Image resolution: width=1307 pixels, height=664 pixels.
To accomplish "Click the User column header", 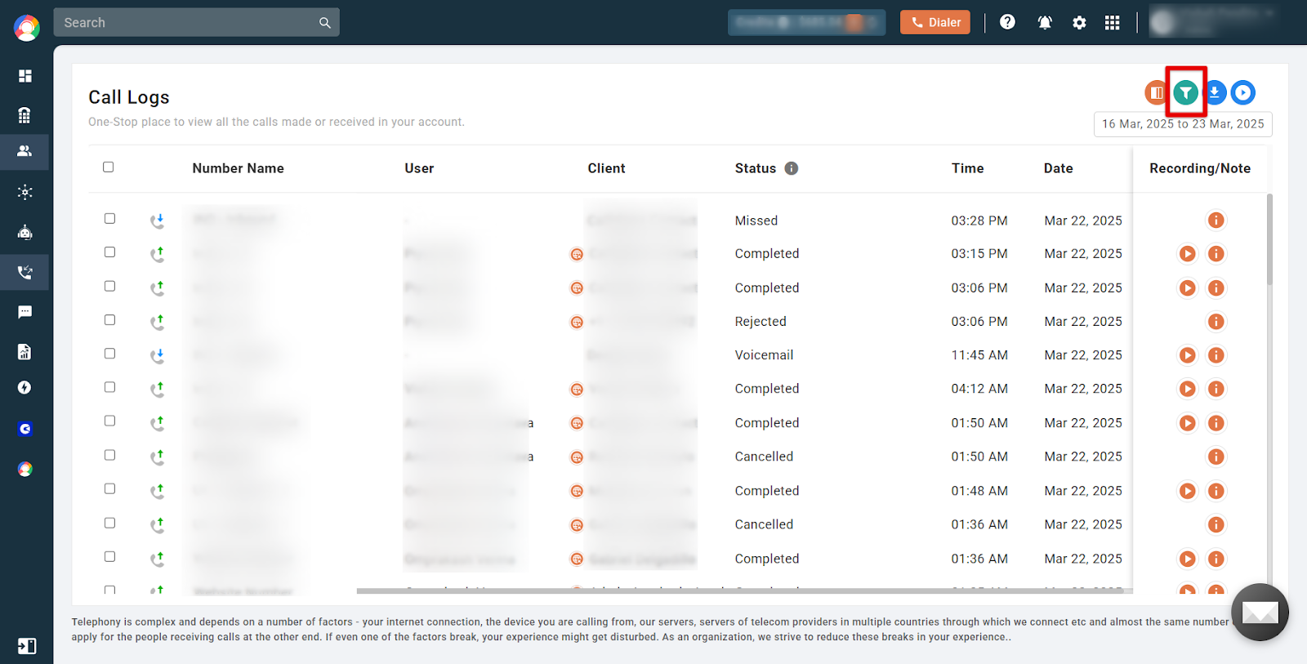I will coord(419,168).
